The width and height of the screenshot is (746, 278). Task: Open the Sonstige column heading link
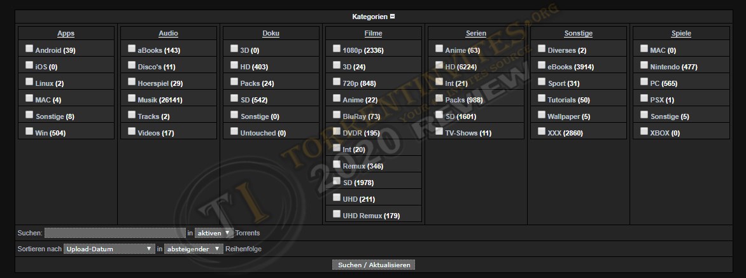[x=578, y=34]
